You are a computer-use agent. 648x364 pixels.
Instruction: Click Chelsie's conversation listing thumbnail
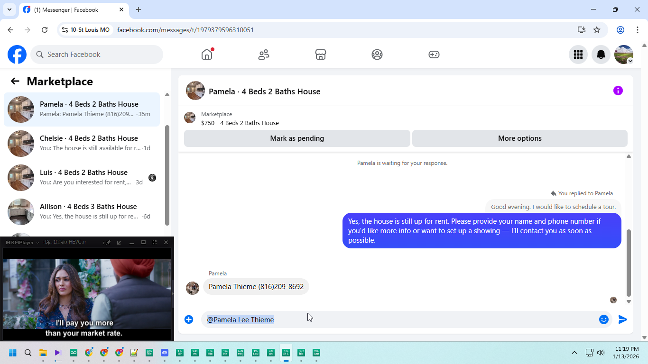pos(21,144)
